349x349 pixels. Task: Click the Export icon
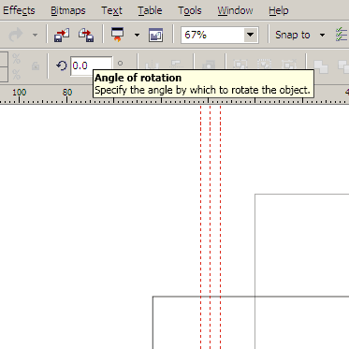point(86,35)
